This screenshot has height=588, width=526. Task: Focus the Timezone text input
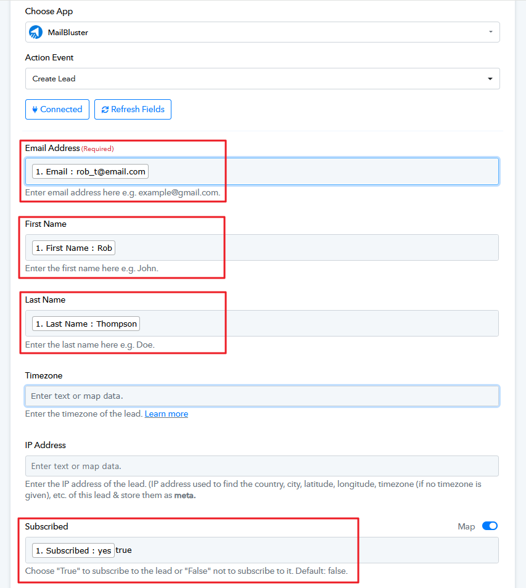(262, 396)
